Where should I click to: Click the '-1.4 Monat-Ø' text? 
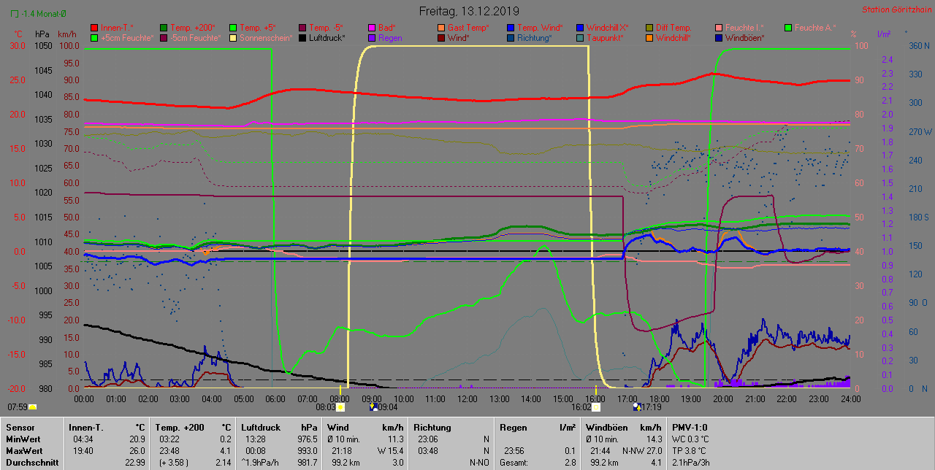pos(45,14)
